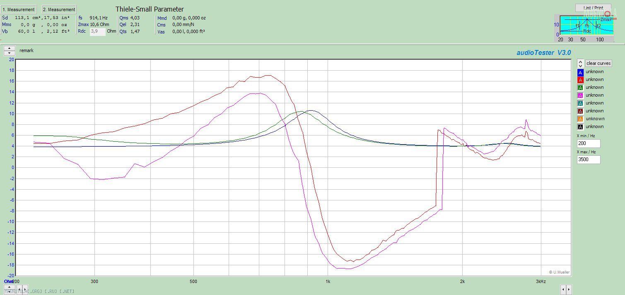Click the Rdc value field showing 3,9
625x295 pixels.
(97, 31)
